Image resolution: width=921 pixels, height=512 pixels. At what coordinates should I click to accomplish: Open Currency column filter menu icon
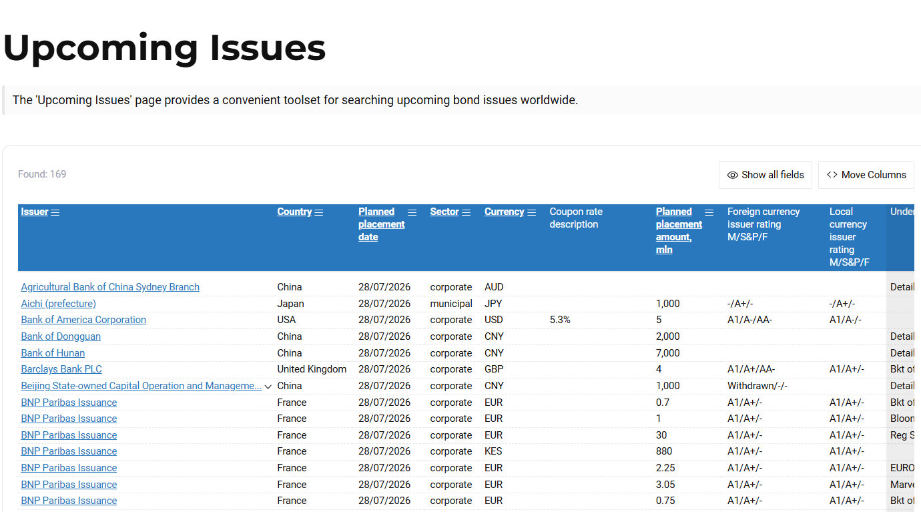click(x=532, y=212)
